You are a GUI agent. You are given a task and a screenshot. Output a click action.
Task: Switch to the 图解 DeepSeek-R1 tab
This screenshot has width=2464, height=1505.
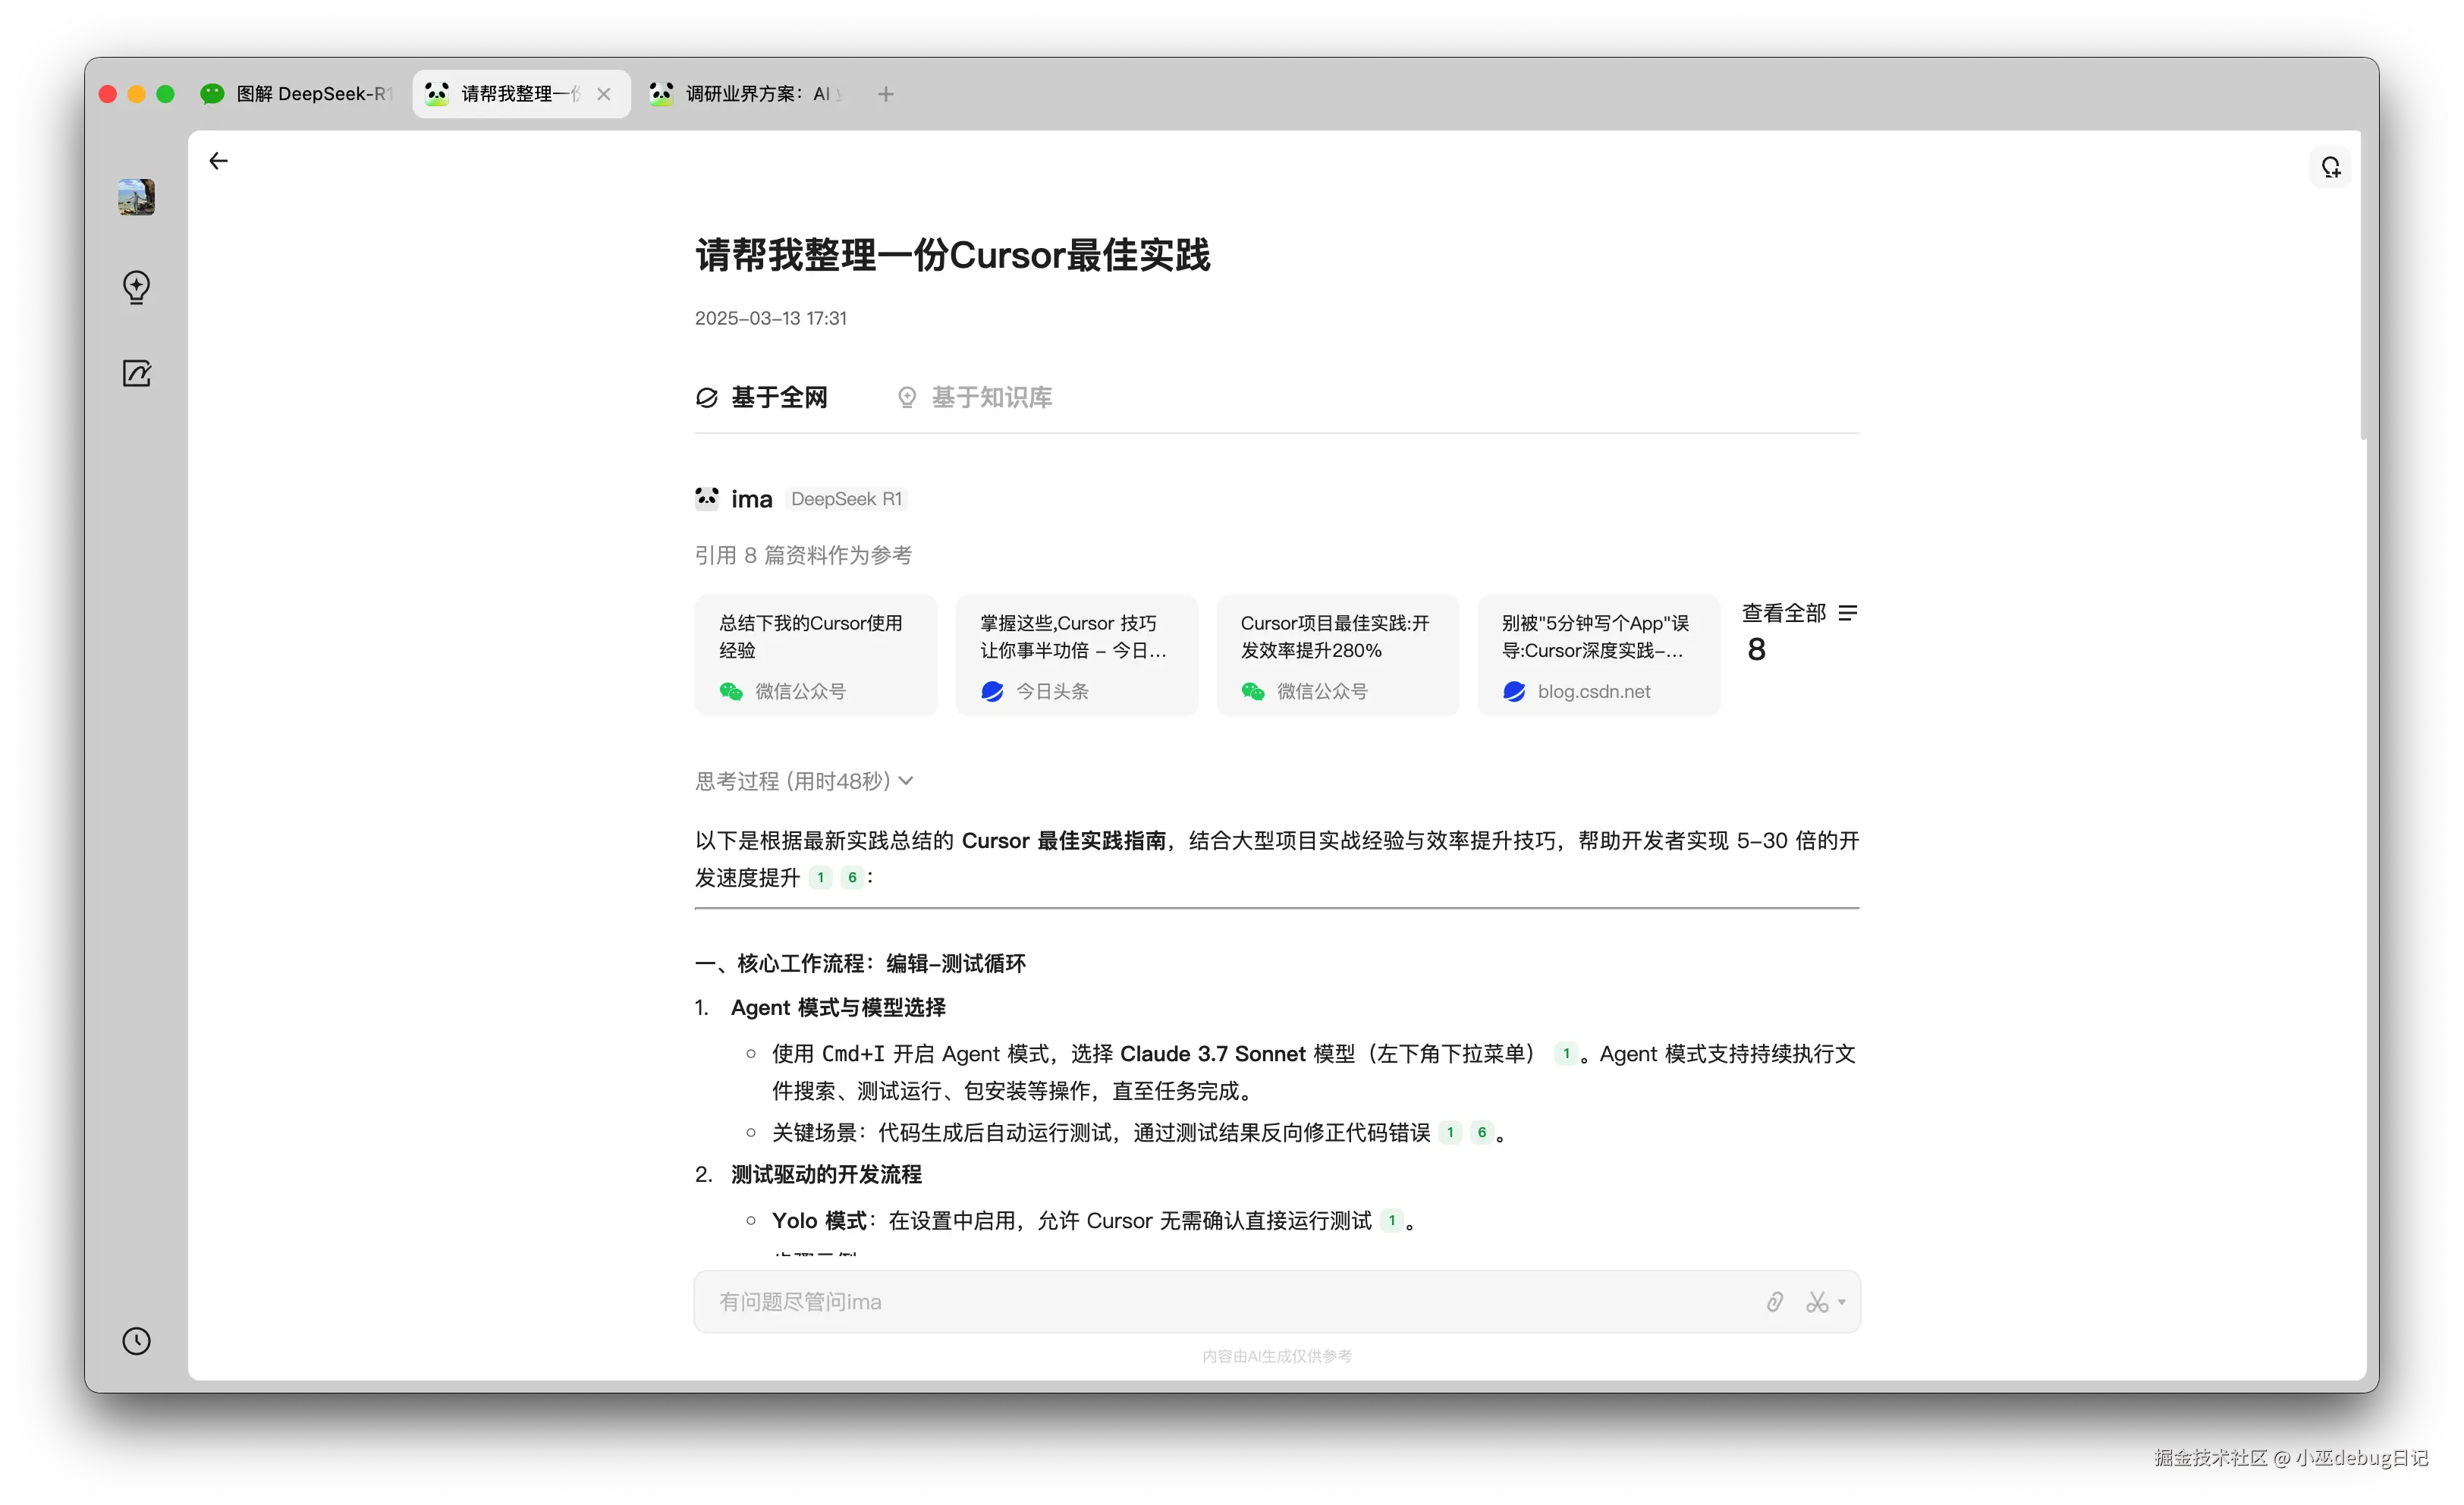click(x=298, y=94)
